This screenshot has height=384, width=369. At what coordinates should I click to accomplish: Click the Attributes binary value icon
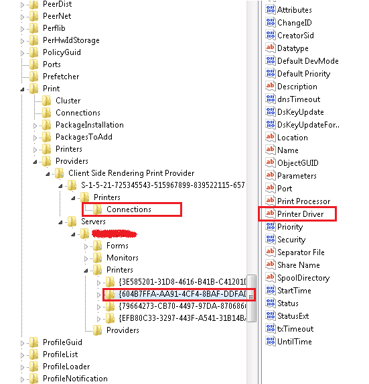pyautogui.click(x=271, y=9)
